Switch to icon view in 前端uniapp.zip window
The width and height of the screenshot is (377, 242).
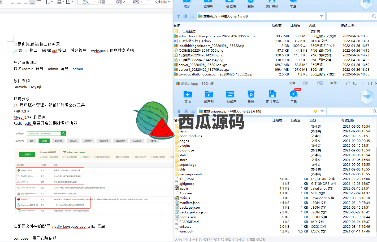[186, 111]
